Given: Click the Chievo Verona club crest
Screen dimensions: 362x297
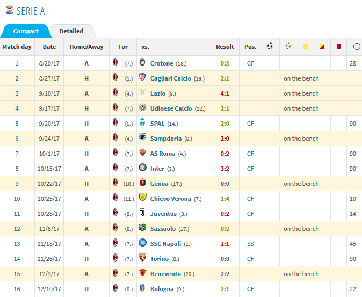Looking at the screenshot, I should tap(142, 197).
